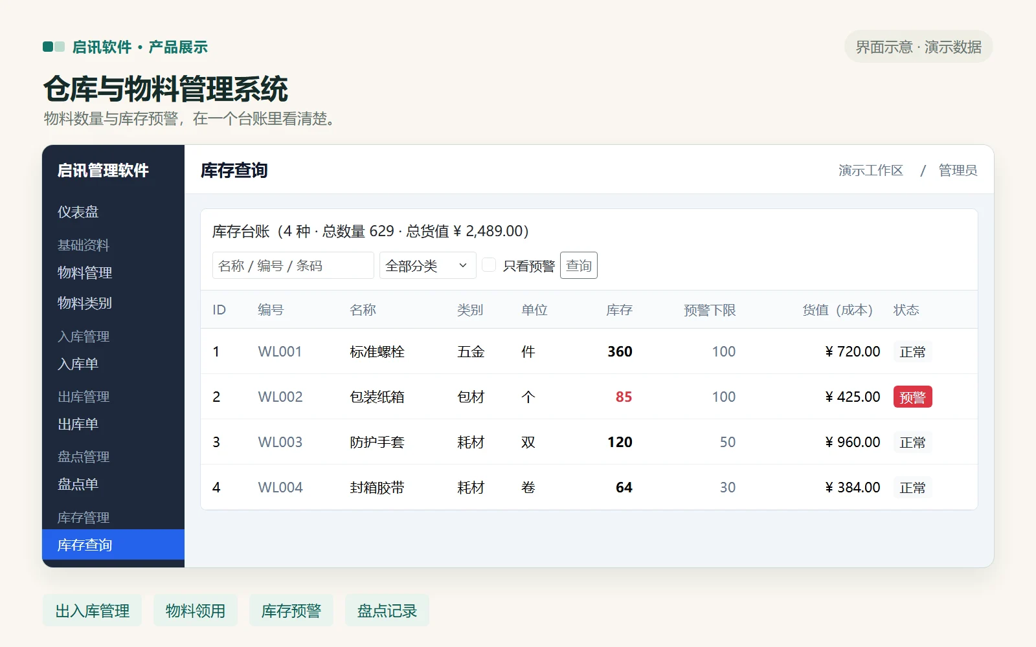Click the 启讯管理软件 sidebar title
The width and height of the screenshot is (1036, 647).
click(103, 170)
